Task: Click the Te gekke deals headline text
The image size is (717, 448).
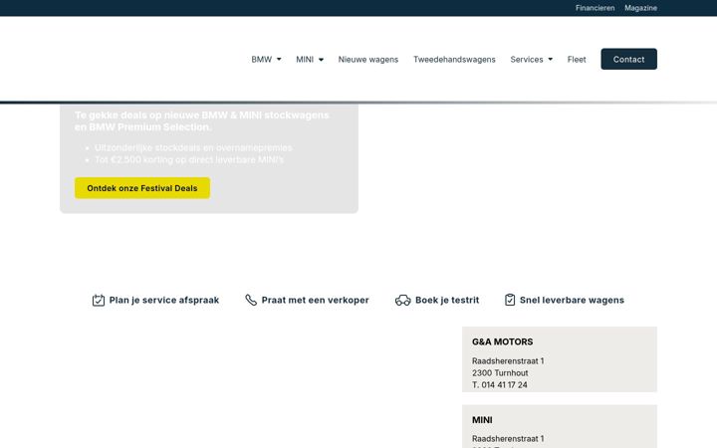Action: pos(201,121)
